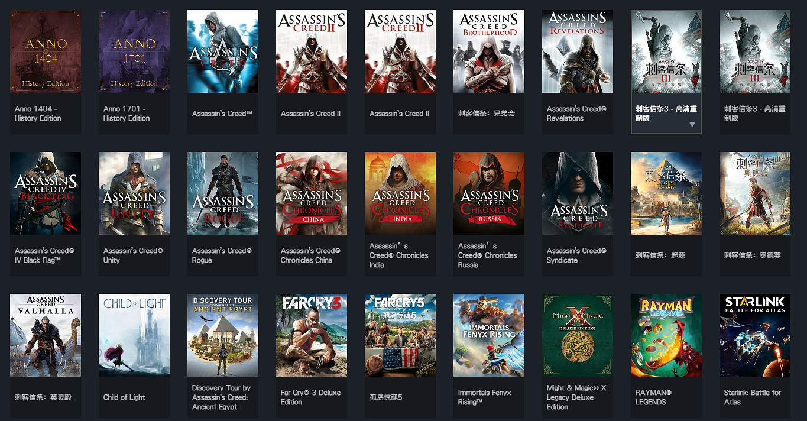Open the Assassin's Creed Brotherhood cover art
Image resolution: width=807 pixels, height=421 pixels.
(489, 51)
